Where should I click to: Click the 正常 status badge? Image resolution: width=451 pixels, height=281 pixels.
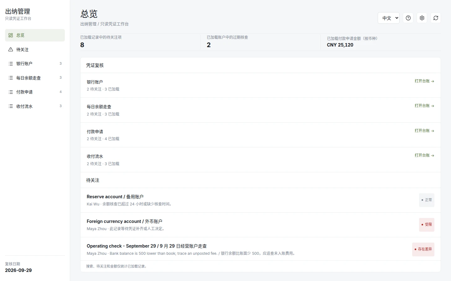pyautogui.click(x=427, y=200)
